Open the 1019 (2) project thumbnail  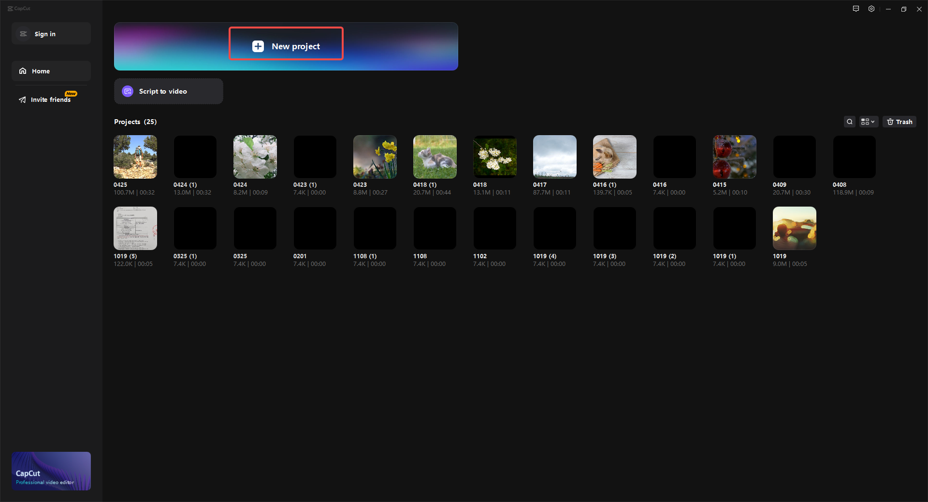pos(675,228)
